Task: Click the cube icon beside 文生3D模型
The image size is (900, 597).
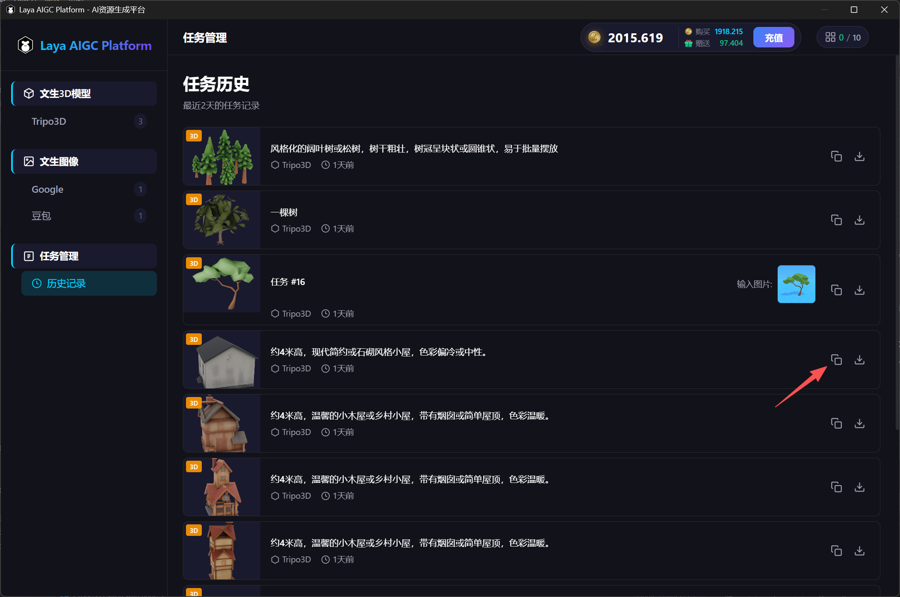Action: coord(29,94)
